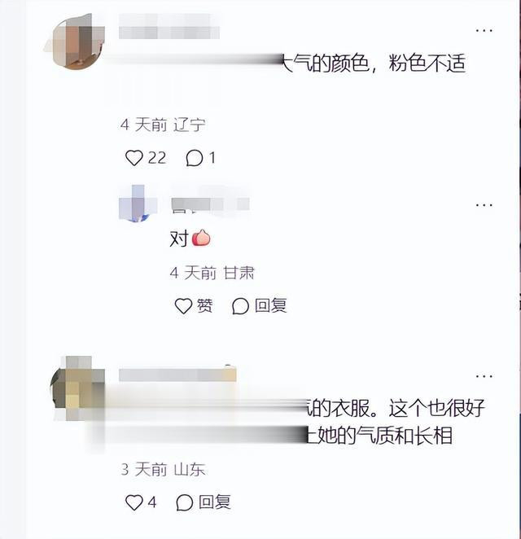The width and height of the screenshot is (521, 539).
Task: Open the Shandong commenter's avatar
Action: [x=78, y=388]
